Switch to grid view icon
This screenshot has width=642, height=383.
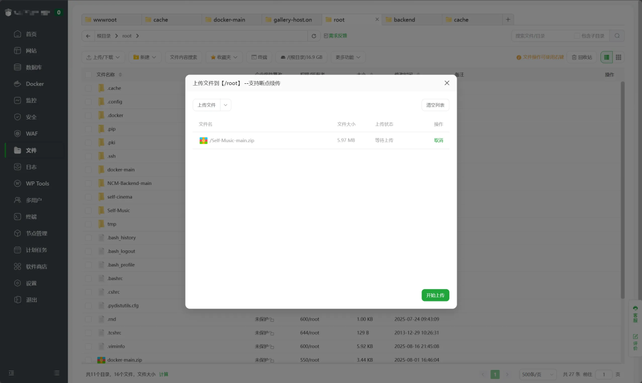point(619,57)
